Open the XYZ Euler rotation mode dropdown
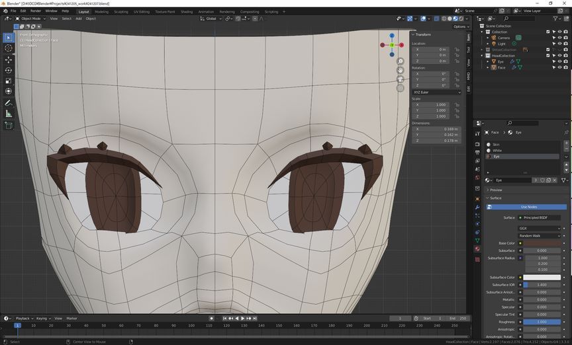The height and width of the screenshot is (345, 572). pos(437,92)
